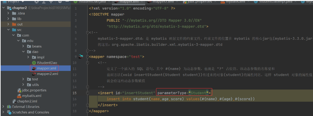This screenshot has width=313, height=116.
Task: Collapse the com package
Action: [13, 35]
